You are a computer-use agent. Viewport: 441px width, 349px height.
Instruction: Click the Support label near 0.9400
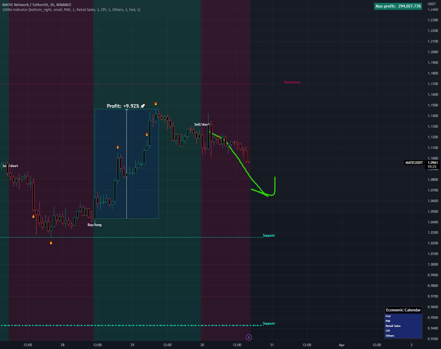point(269,323)
